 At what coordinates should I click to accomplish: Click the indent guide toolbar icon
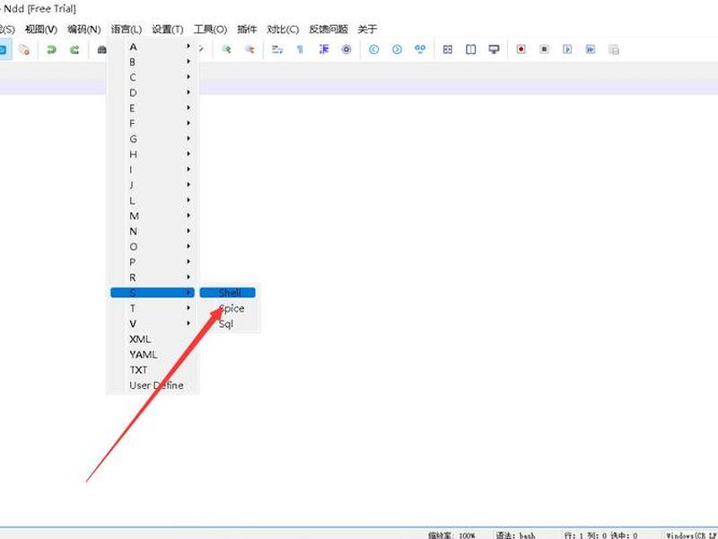[x=324, y=49]
